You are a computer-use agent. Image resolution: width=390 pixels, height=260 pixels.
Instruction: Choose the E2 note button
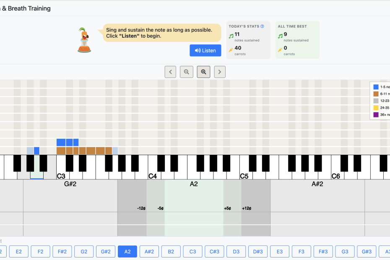[18, 252]
